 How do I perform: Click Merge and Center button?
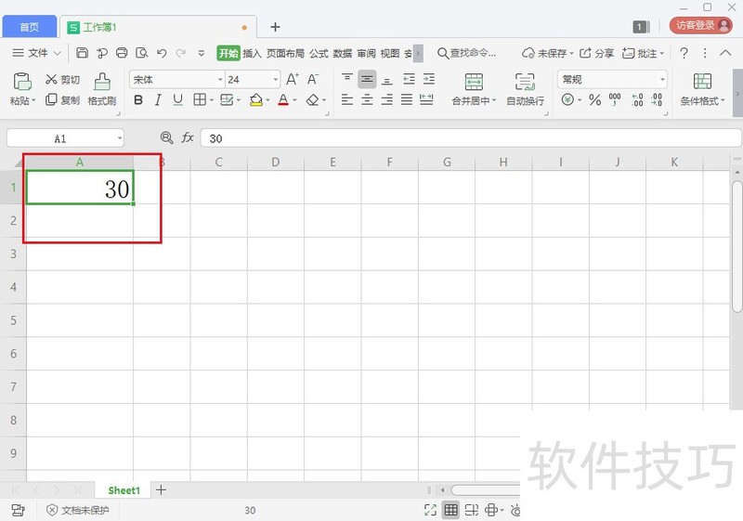click(x=474, y=89)
